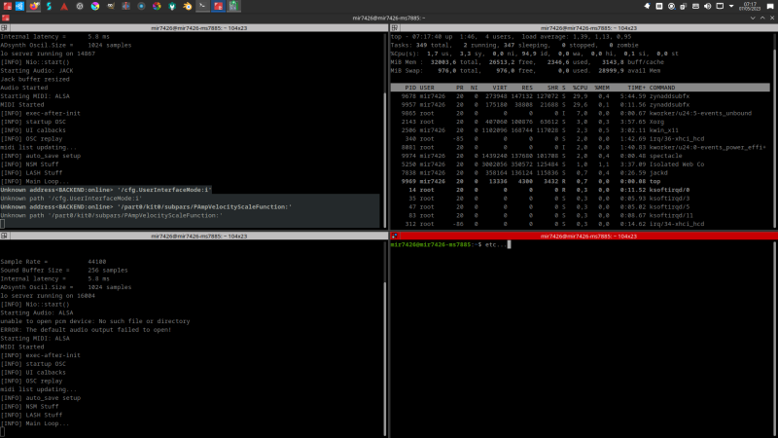
Task: Click 'ERROR: The default audio output failed' line
Action: [x=86, y=330]
